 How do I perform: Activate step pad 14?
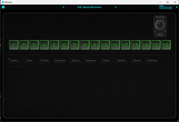[x=146, y=45]
